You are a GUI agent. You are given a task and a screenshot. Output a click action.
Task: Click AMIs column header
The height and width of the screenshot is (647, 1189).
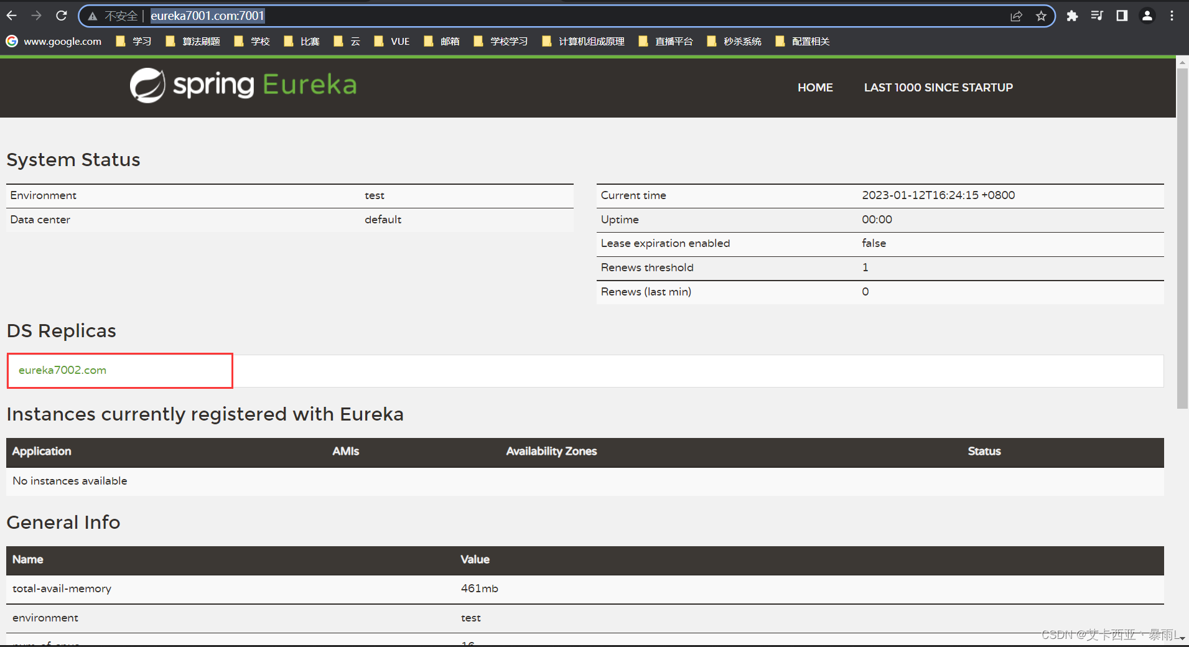pyautogui.click(x=345, y=452)
